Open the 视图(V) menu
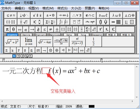The image size is (140, 109). tap(34, 8)
